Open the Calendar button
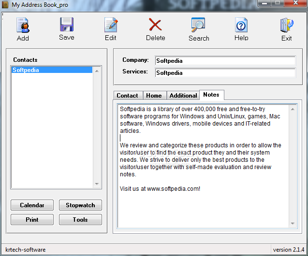 tap(32, 205)
